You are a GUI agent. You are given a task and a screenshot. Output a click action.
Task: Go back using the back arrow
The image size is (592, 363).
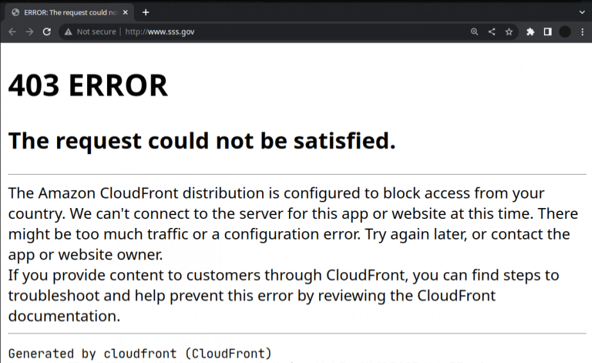12,32
